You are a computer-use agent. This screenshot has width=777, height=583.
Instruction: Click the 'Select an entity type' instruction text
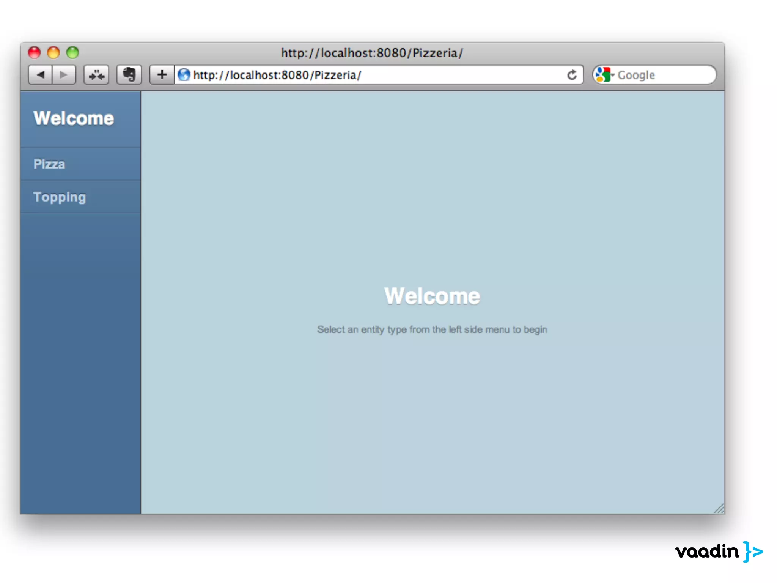tap(432, 329)
